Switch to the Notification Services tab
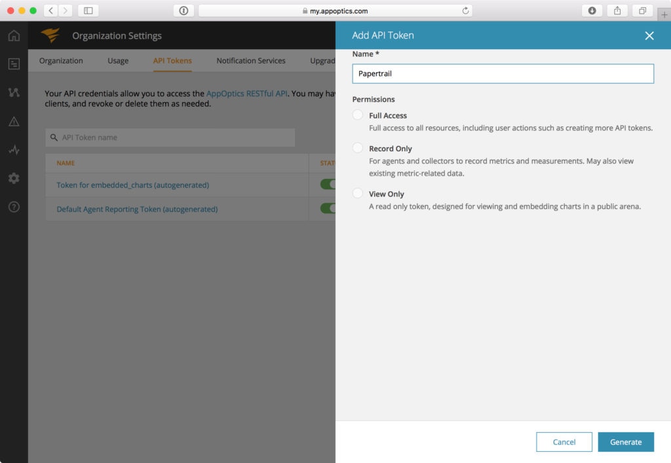This screenshot has height=463, width=671. [x=251, y=61]
